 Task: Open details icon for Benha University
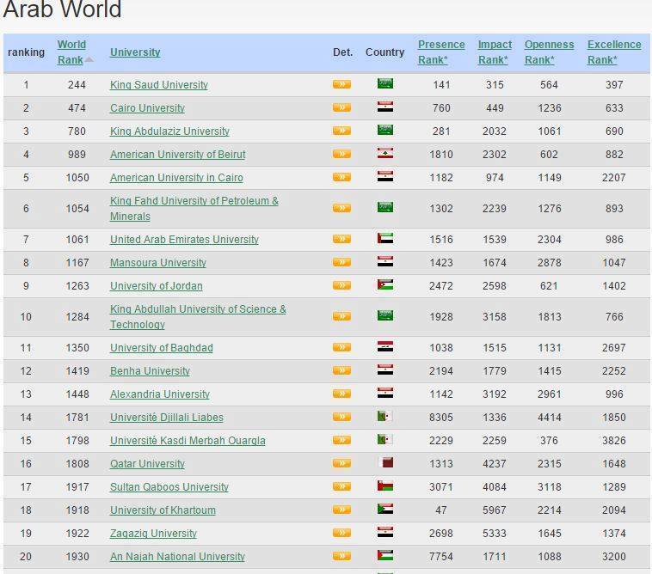341,370
